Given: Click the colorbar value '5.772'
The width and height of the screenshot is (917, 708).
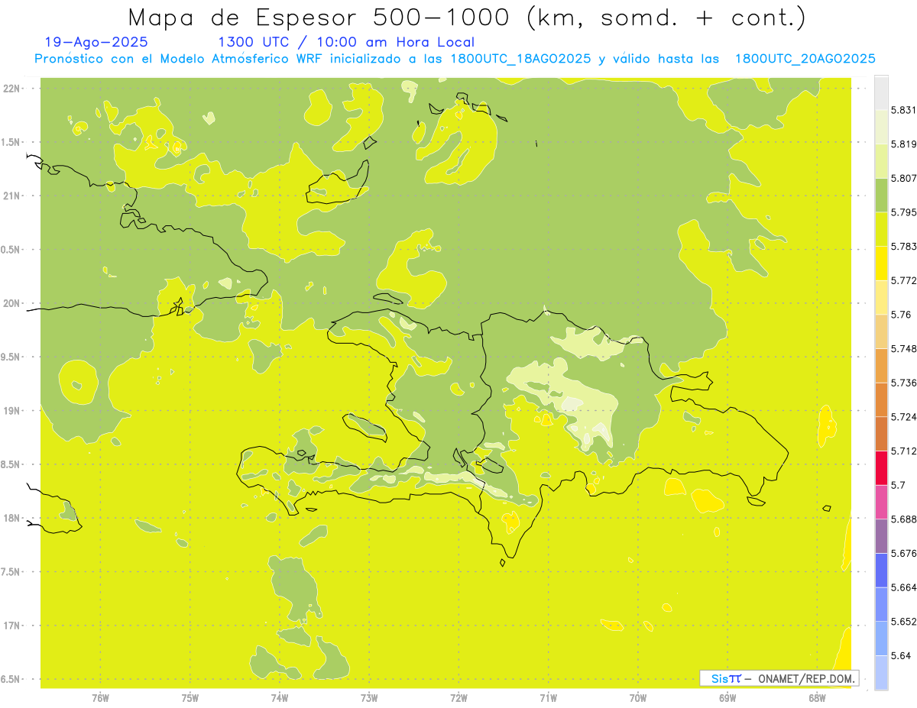Looking at the screenshot, I should [903, 280].
